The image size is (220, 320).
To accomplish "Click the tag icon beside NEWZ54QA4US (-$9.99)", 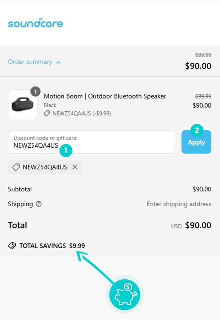I will [47, 113].
